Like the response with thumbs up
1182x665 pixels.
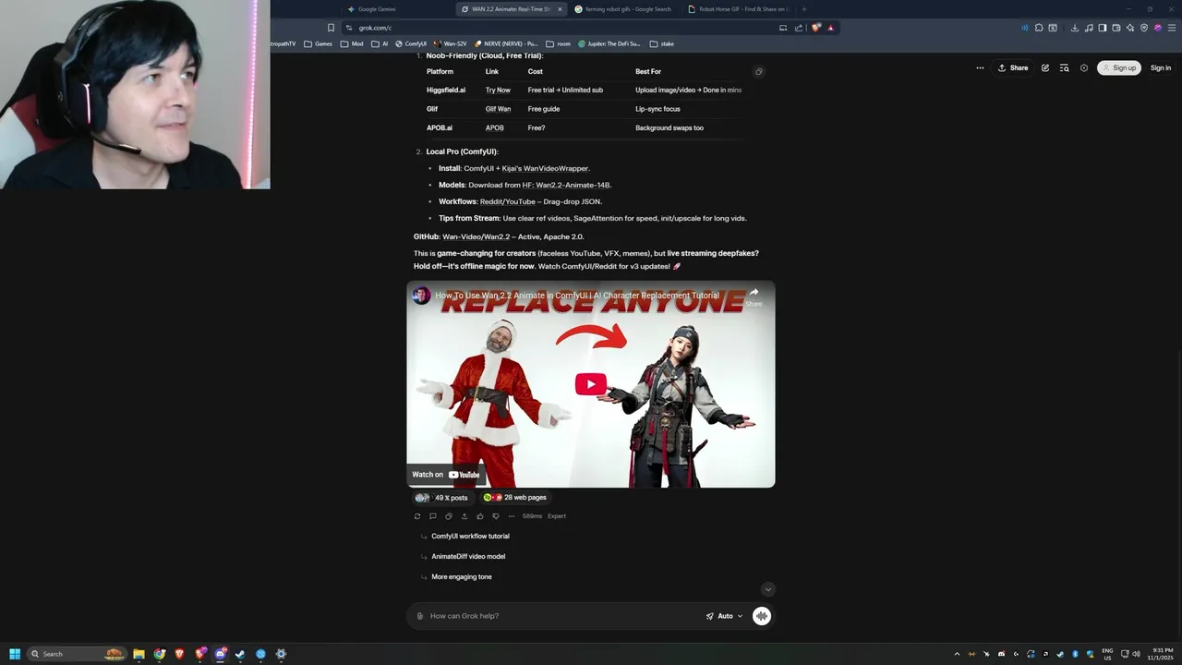pyautogui.click(x=480, y=516)
